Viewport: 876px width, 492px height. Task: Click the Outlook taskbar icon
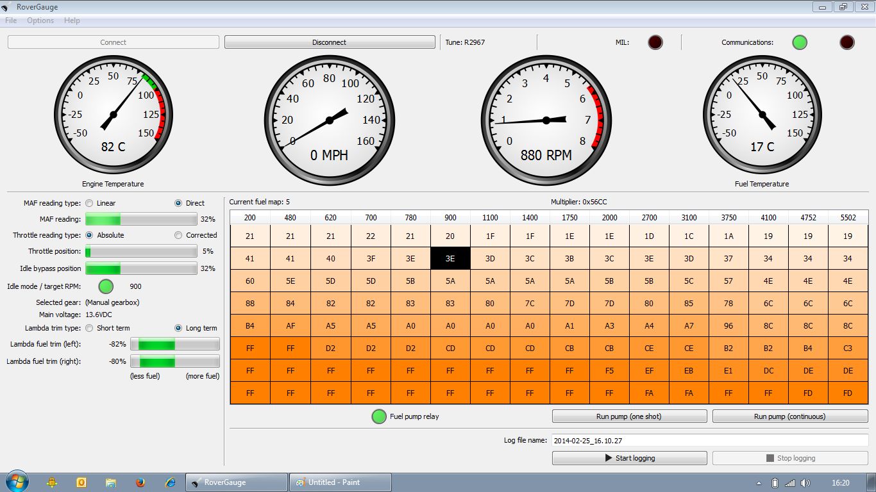click(81, 482)
